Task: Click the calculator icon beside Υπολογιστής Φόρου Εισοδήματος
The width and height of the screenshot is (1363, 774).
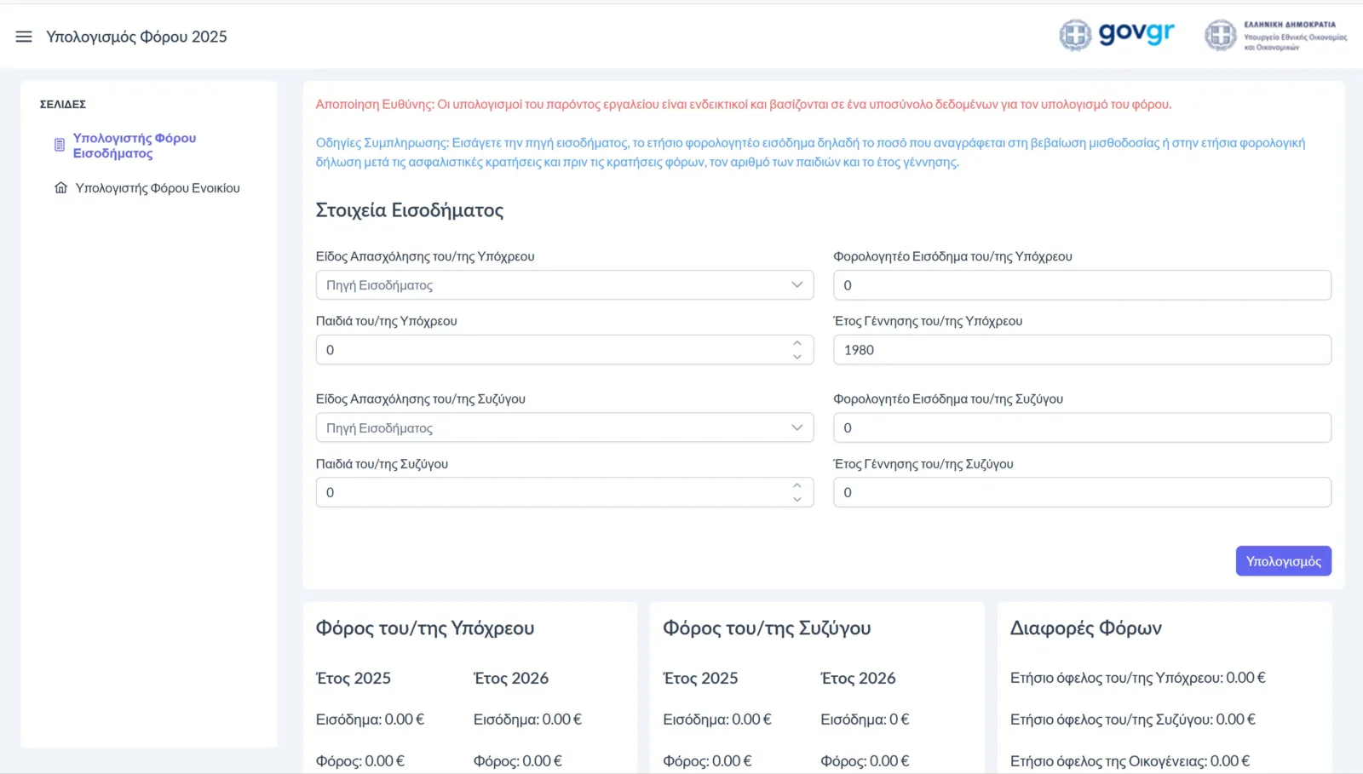Action: click(x=60, y=146)
